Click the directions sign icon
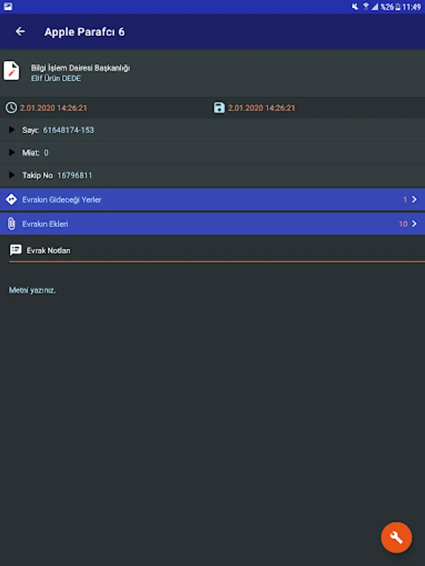 pos(11,199)
